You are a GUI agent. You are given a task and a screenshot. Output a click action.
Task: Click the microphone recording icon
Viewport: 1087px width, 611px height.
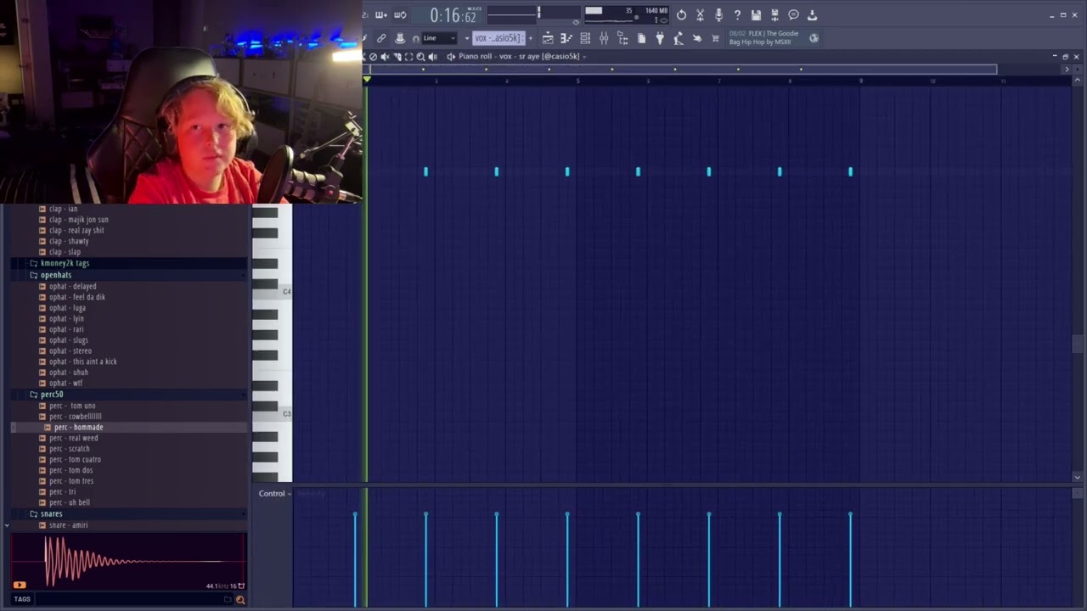coord(718,14)
